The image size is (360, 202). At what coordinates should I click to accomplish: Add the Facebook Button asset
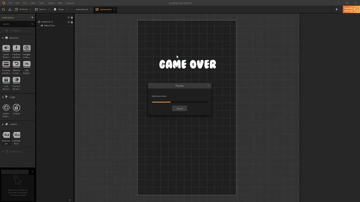click(16, 48)
